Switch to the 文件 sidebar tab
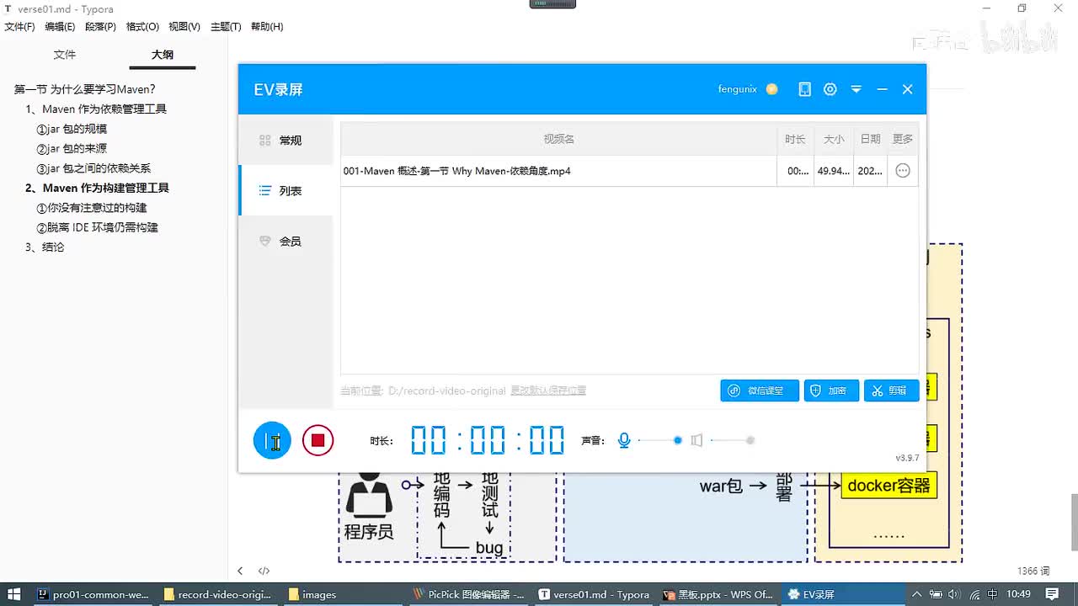This screenshot has width=1078, height=606. tap(65, 55)
